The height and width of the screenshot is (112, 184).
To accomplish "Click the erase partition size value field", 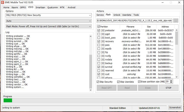I will (168, 82).
